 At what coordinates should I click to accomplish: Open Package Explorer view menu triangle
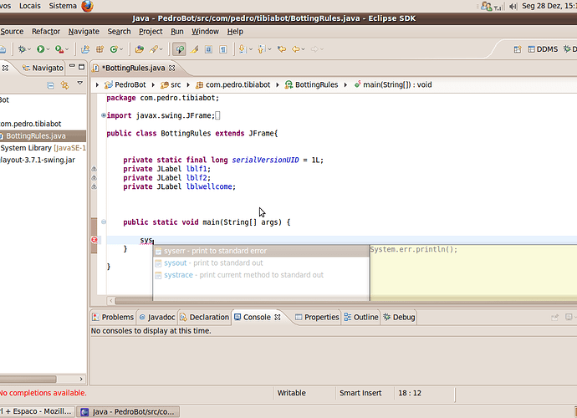pos(79,84)
